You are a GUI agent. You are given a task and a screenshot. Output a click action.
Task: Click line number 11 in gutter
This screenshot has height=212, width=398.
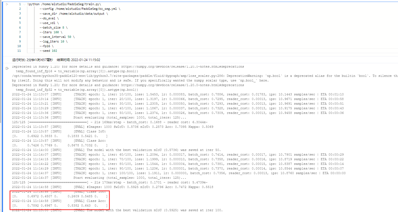(x=19, y=51)
